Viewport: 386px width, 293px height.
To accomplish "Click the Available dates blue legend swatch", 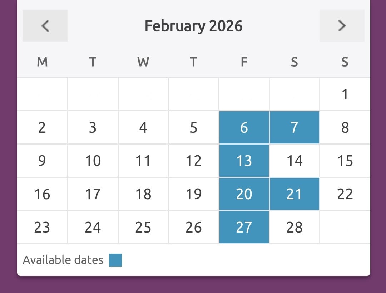I will click(115, 260).
